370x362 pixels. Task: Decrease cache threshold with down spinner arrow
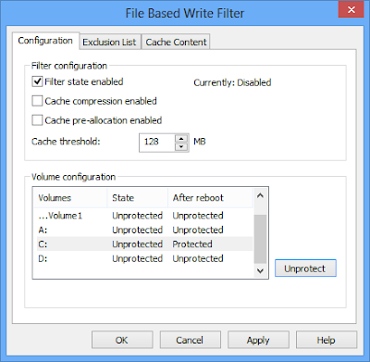coord(181,146)
